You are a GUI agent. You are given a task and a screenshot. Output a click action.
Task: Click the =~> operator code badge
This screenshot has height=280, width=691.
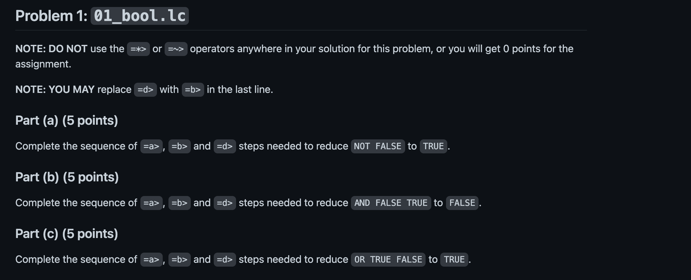(x=176, y=49)
